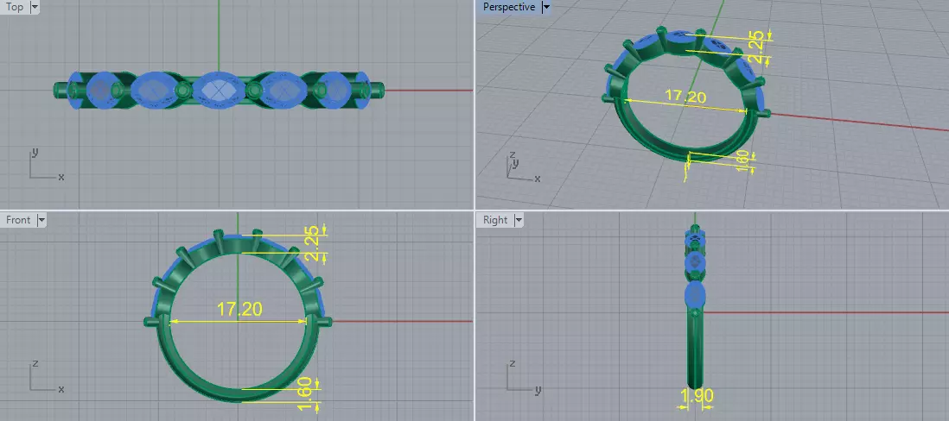Select the 2.25 dimension in Perspective view
Screen dimensions: 949x421
758,47
